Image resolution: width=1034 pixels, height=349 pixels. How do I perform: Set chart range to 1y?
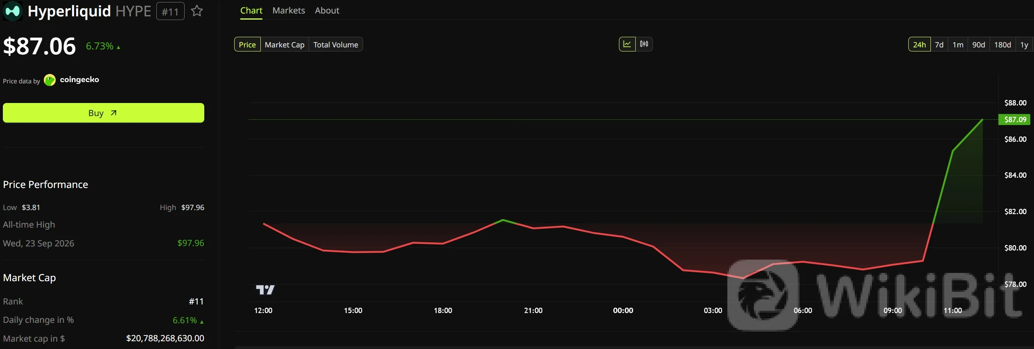click(1024, 45)
